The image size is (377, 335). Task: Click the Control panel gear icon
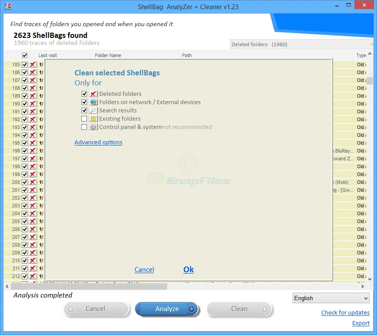click(93, 127)
